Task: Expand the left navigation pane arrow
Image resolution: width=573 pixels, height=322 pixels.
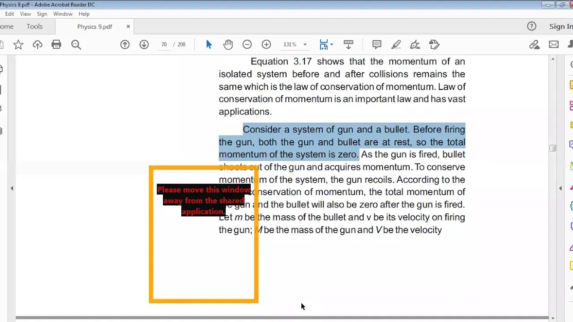Action: click(12, 188)
